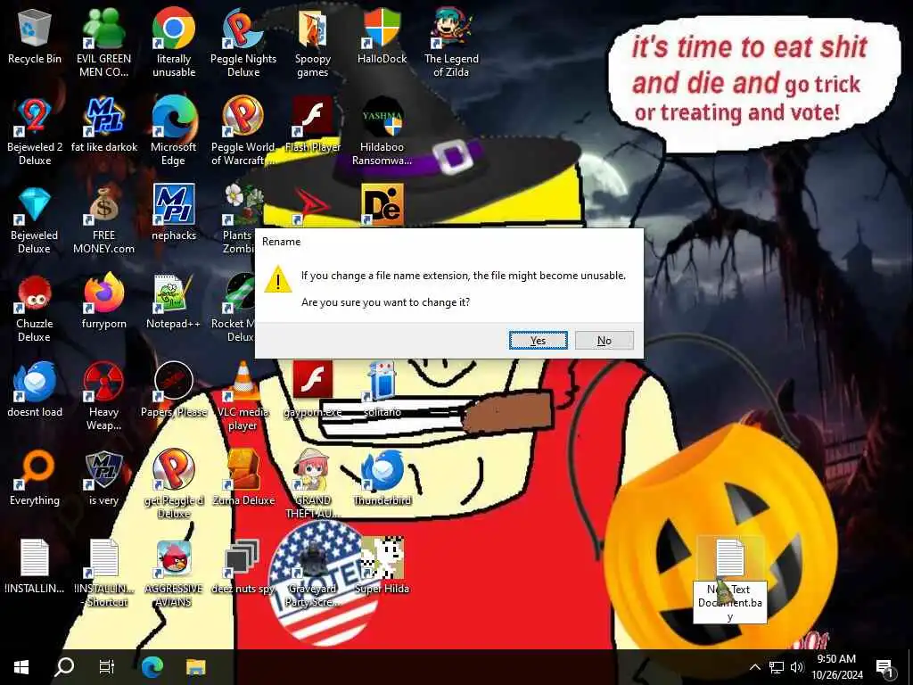Open the volume speaker tray icon
This screenshot has height=685, width=913.
(796, 667)
